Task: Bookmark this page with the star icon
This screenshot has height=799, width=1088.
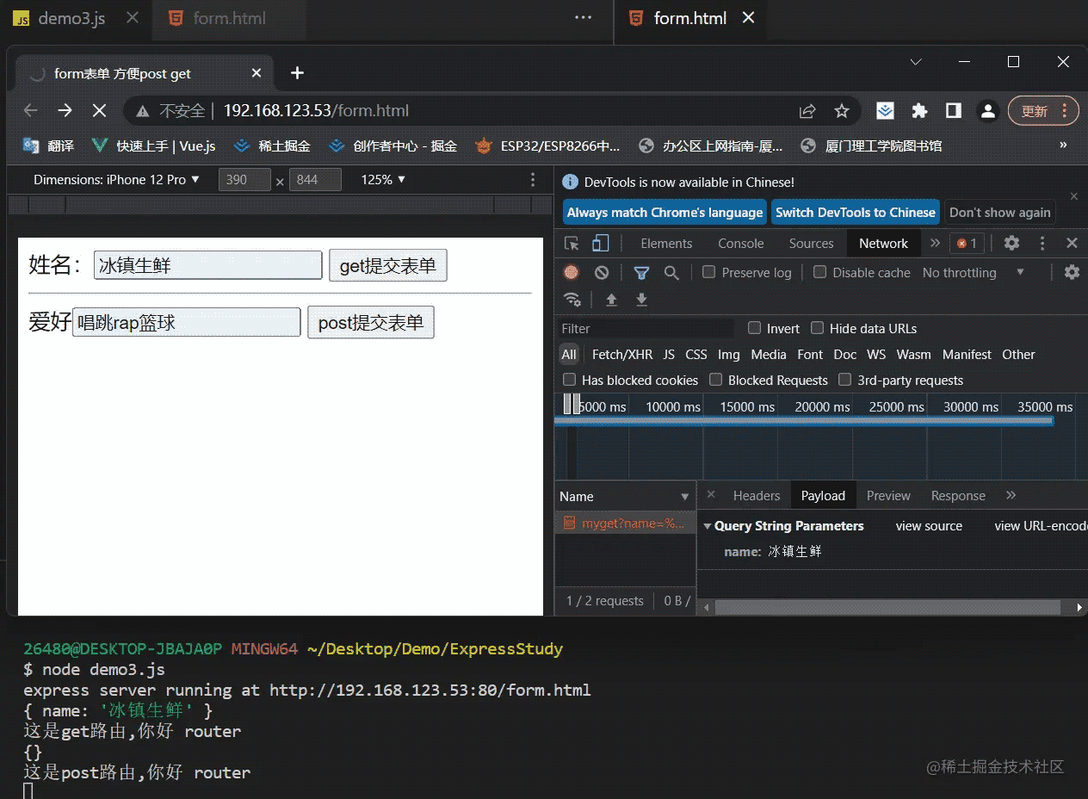Action: [842, 110]
